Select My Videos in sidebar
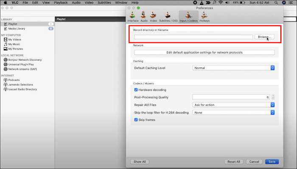Image resolution: width=297 pixels, height=169 pixels. pyautogui.click(x=14, y=40)
